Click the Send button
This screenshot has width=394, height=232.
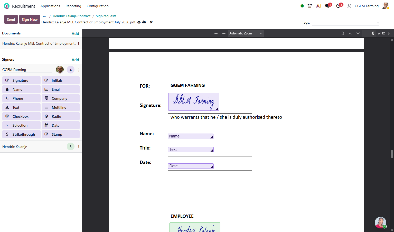click(11, 20)
